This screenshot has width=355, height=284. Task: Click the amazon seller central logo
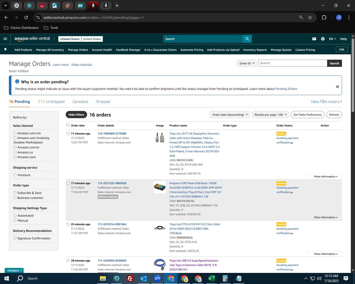32,39
